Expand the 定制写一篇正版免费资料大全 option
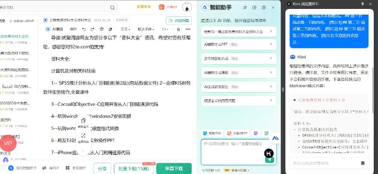This screenshot has width=378, height=174. coord(239,32)
